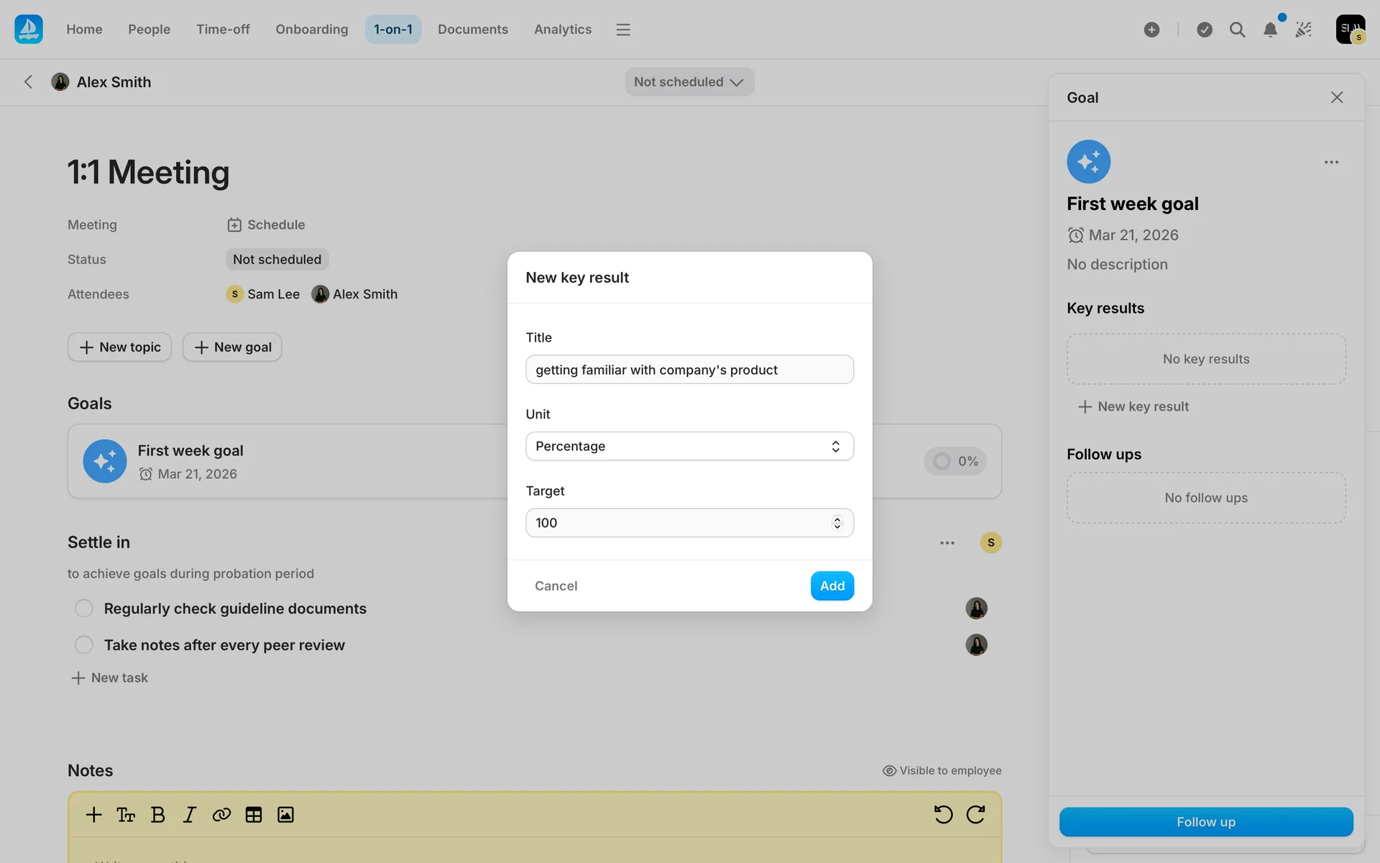Click the insert link icon in notes

(x=221, y=815)
